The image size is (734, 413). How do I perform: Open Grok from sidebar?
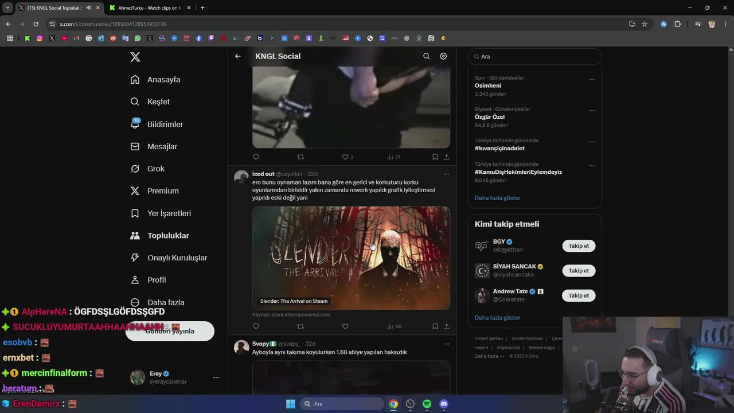coord(147,169)
